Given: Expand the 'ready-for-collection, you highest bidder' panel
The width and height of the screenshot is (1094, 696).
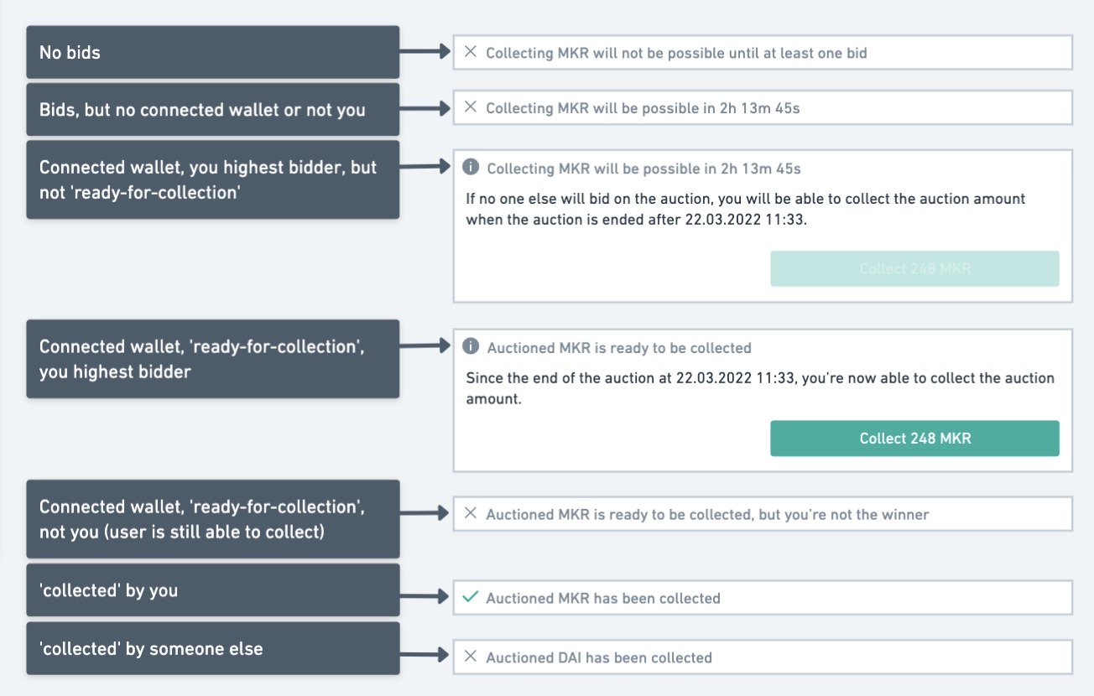Looking at the screenshot, I should [212, 359].
